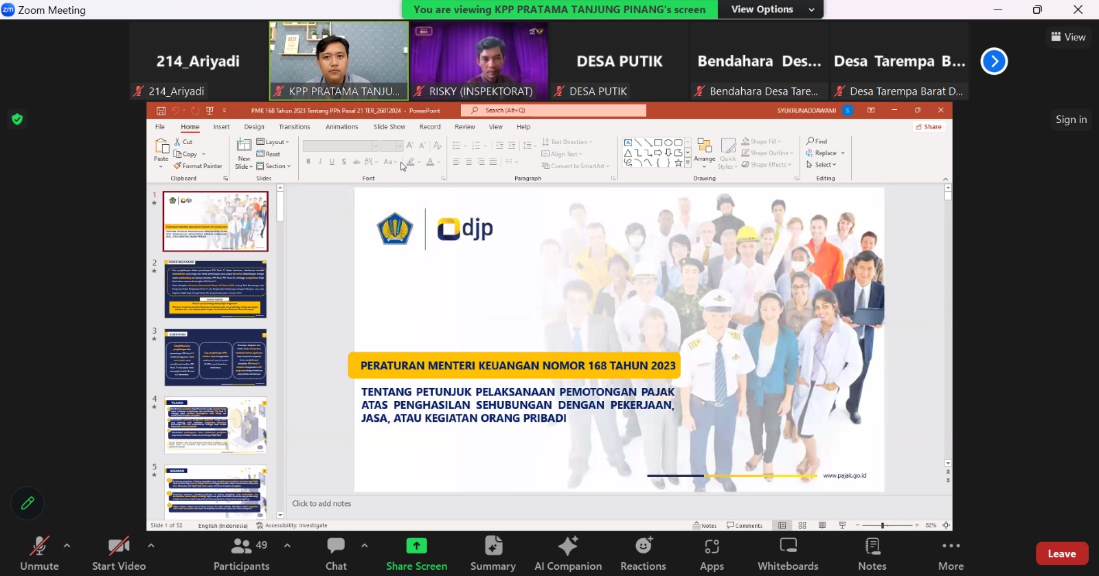
Task: Open the Chat panel
Action: tap(336, 553)
